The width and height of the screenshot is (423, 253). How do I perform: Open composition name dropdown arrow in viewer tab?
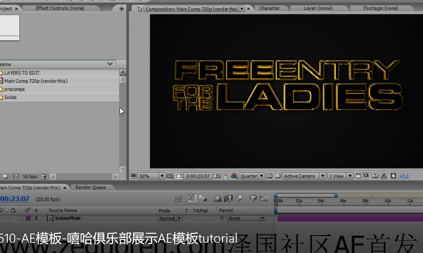click(x=242, y=9)
